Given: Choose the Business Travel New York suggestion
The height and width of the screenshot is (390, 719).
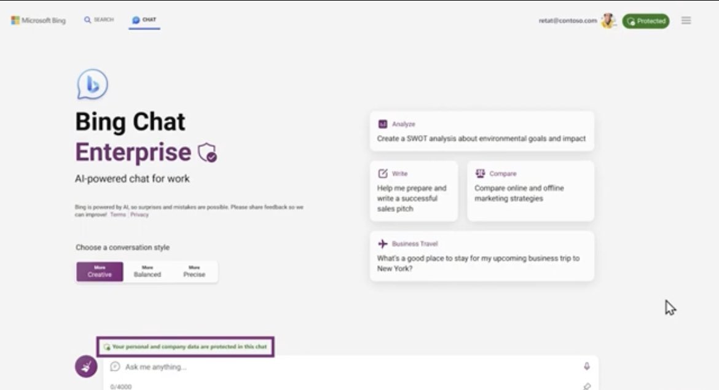Looking at the screenshot, I should click(482, 256).
